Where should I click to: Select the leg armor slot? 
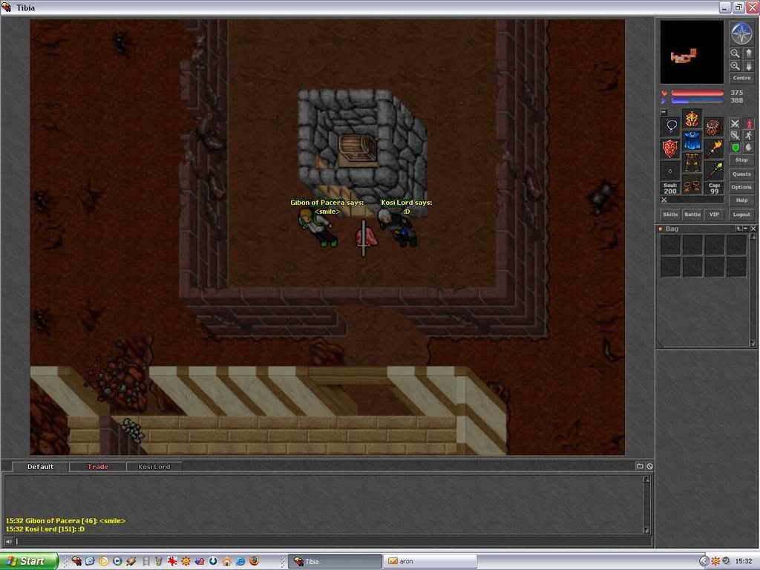tap(692, 163)
